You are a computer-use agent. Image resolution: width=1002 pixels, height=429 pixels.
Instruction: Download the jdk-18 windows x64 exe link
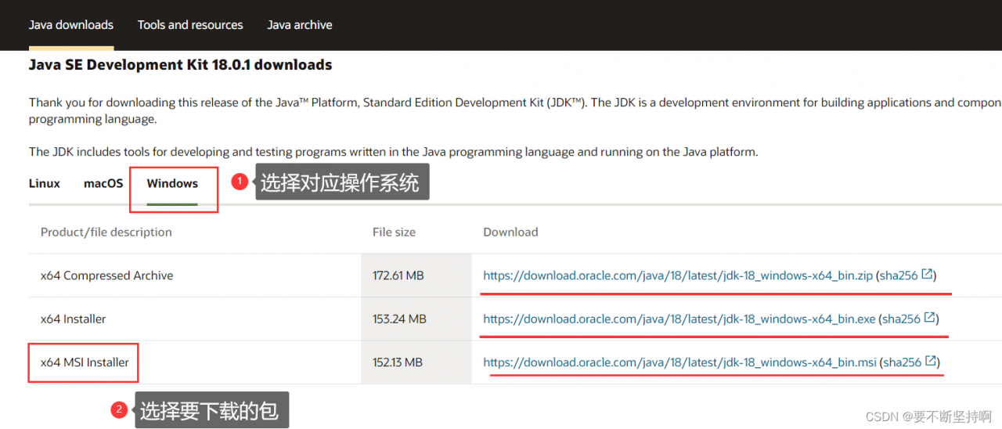pos(679,319)
